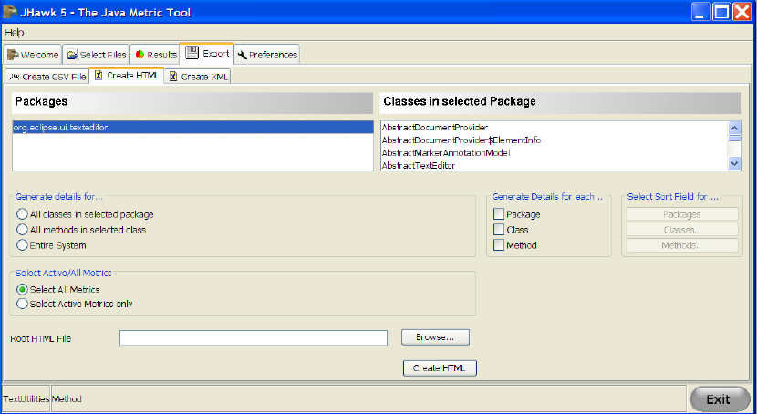Go to the Preferences tab
Image resolution: width=757 pixels, height=414 pixels.
click(x=267, y=55)
